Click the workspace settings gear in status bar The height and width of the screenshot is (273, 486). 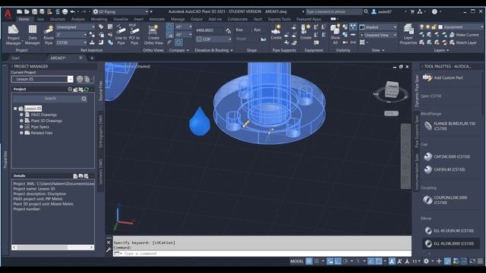pos(426,261)
